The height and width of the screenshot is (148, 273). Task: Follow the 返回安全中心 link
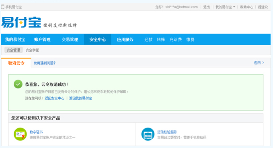click(x=54, y=98)
